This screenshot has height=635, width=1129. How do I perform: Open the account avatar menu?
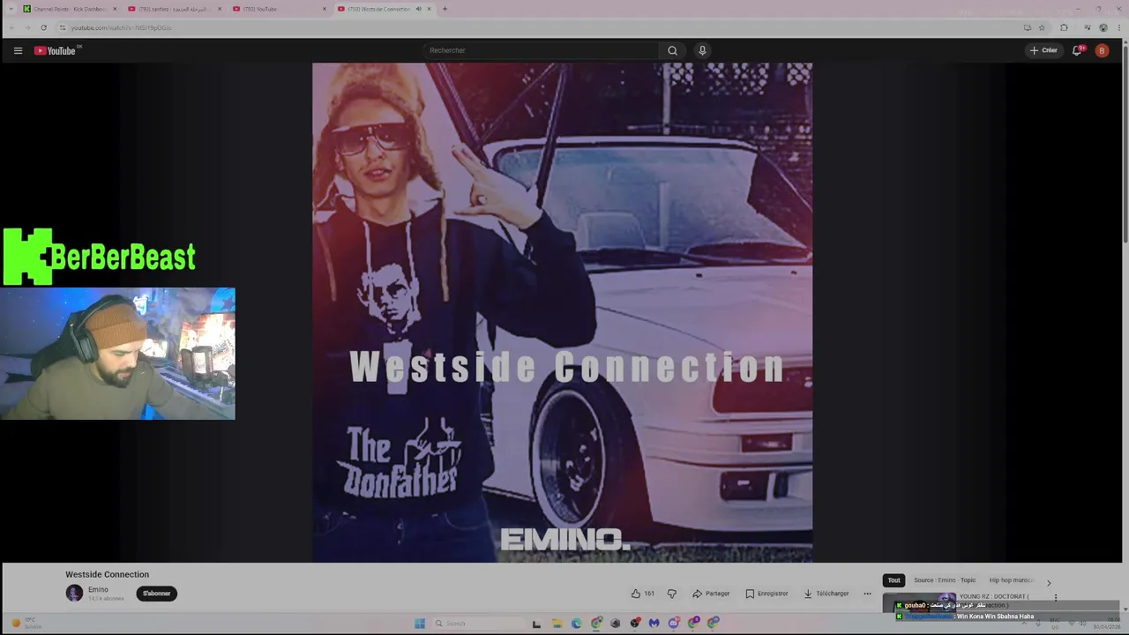[x=1102, y=50]
